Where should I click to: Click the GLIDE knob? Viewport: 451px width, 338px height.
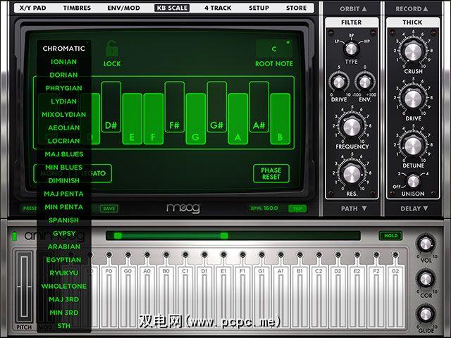[425, 312]
